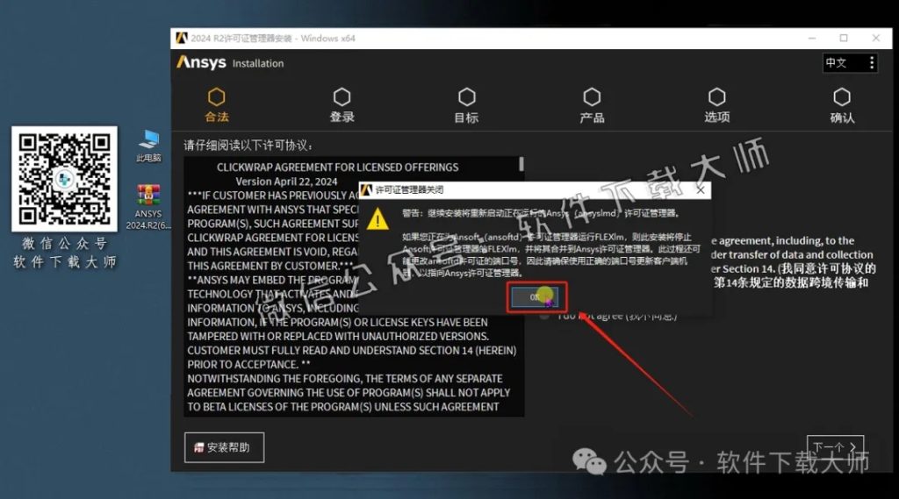Click the 下一个 next button
Viewport: 899px width, 499px height.
click(835, 447)
